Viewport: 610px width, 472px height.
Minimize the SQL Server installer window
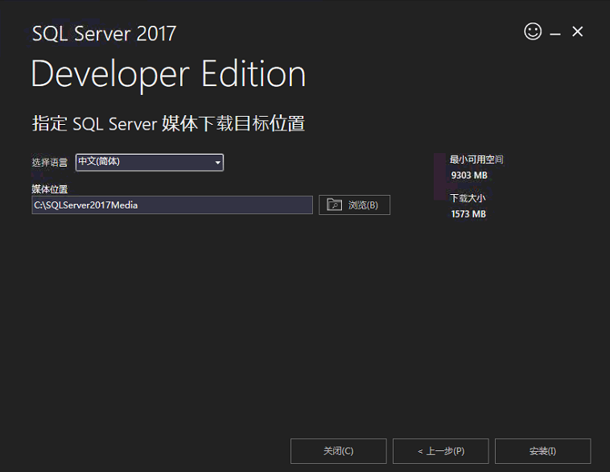click(x=555, y=35)
